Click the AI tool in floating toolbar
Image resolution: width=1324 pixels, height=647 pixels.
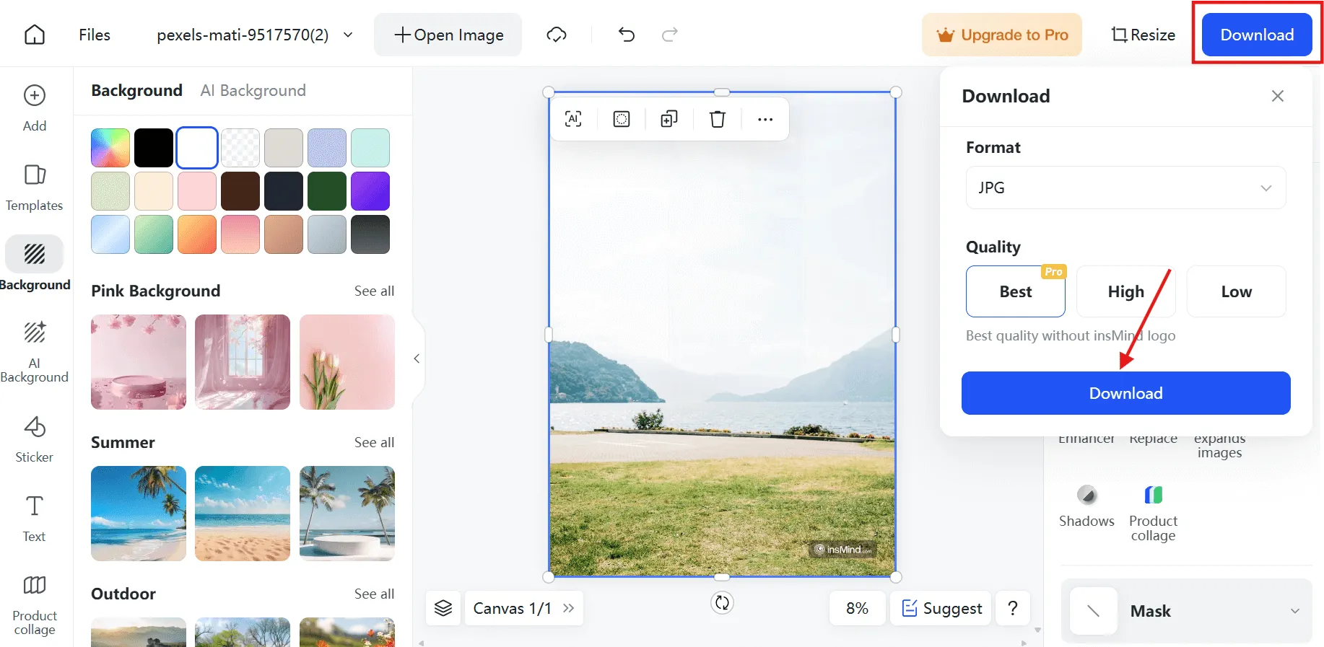573,119
